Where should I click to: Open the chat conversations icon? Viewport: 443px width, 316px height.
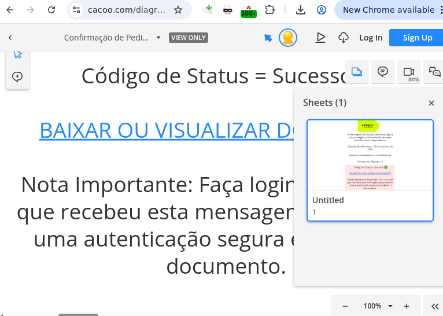pyautogui.click(x=434, y=72)
